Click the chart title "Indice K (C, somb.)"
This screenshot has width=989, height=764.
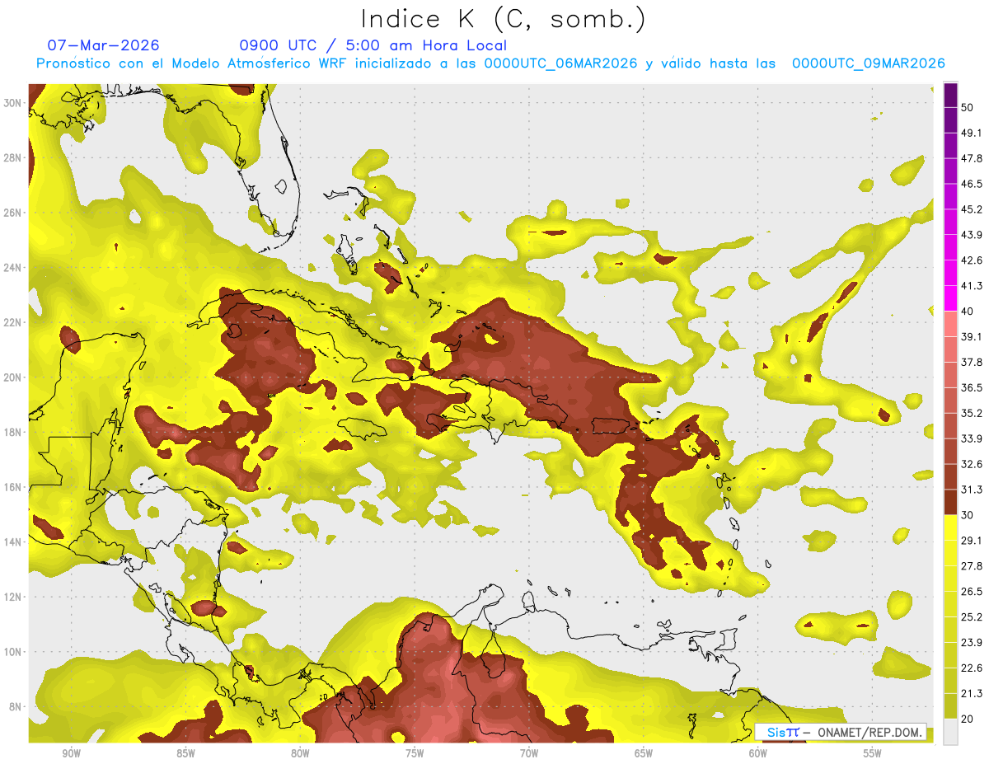tap(504, 19)
